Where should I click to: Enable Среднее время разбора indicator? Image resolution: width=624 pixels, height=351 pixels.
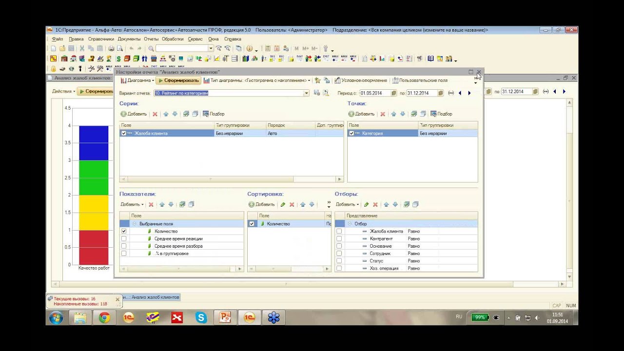[x=124, y=246]
